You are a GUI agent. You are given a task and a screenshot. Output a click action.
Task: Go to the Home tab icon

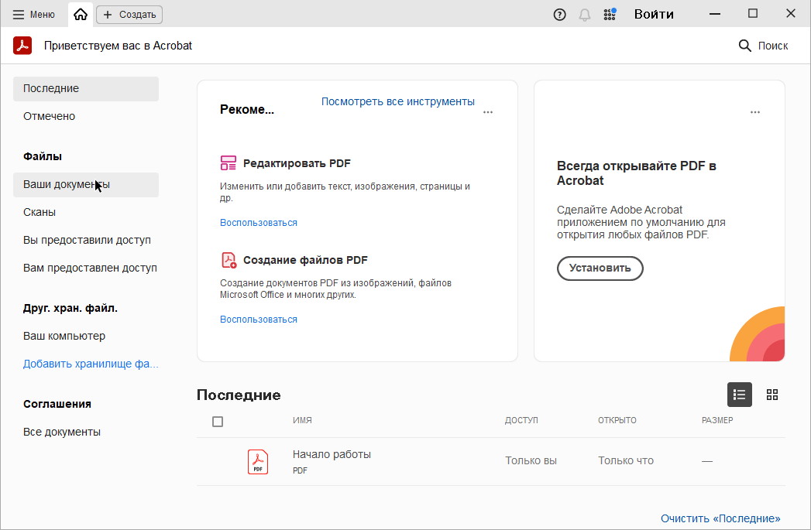pyautogui.click(x=81, y=15)
